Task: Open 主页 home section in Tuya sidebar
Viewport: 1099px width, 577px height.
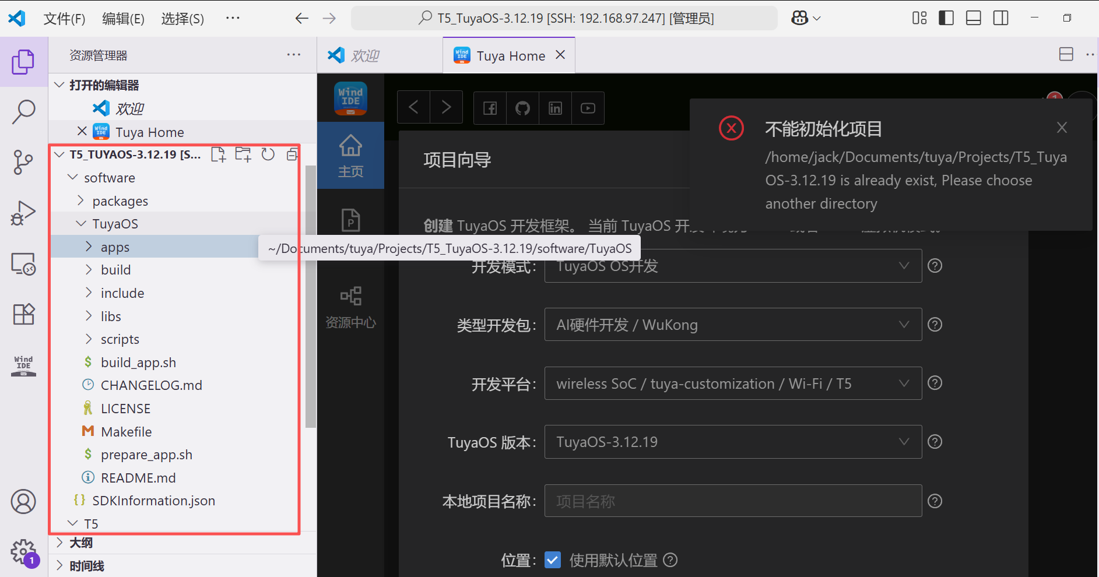Action: pos(350,156)
